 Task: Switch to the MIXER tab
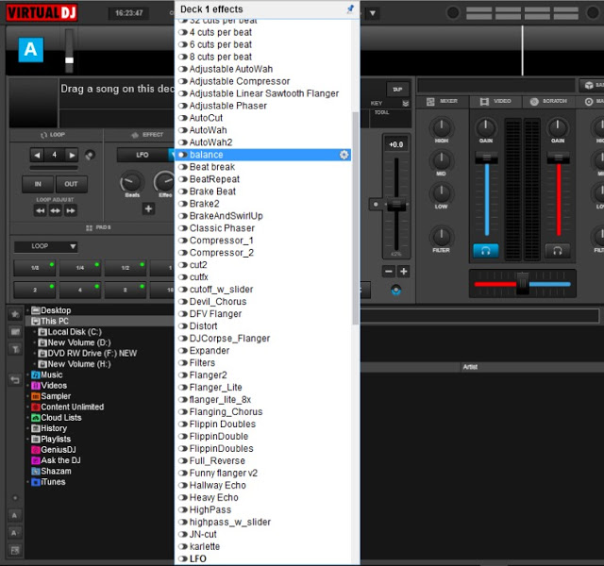click(x=443, y=101)
